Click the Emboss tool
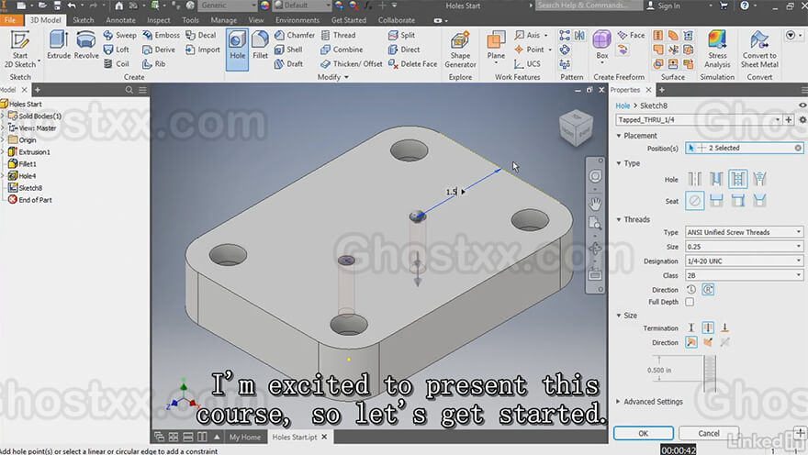 tap(162, 35)
